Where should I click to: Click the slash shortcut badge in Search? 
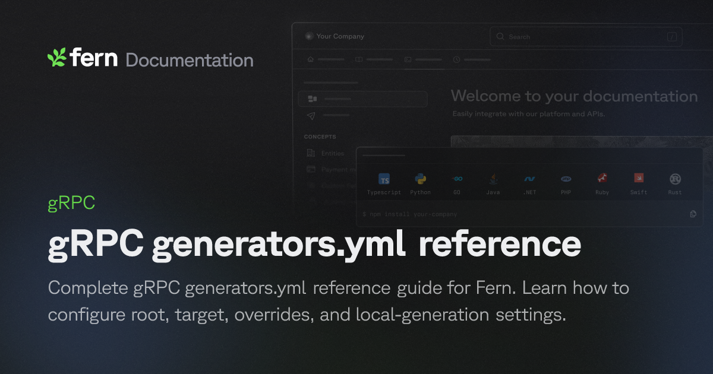(672, 37)
